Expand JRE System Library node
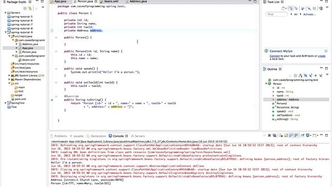This screenshot has width=332, height=187. [9, 75]
